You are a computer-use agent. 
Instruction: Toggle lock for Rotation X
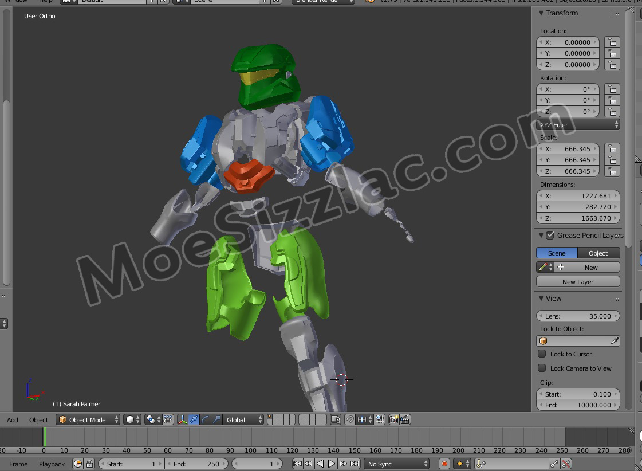612,89
